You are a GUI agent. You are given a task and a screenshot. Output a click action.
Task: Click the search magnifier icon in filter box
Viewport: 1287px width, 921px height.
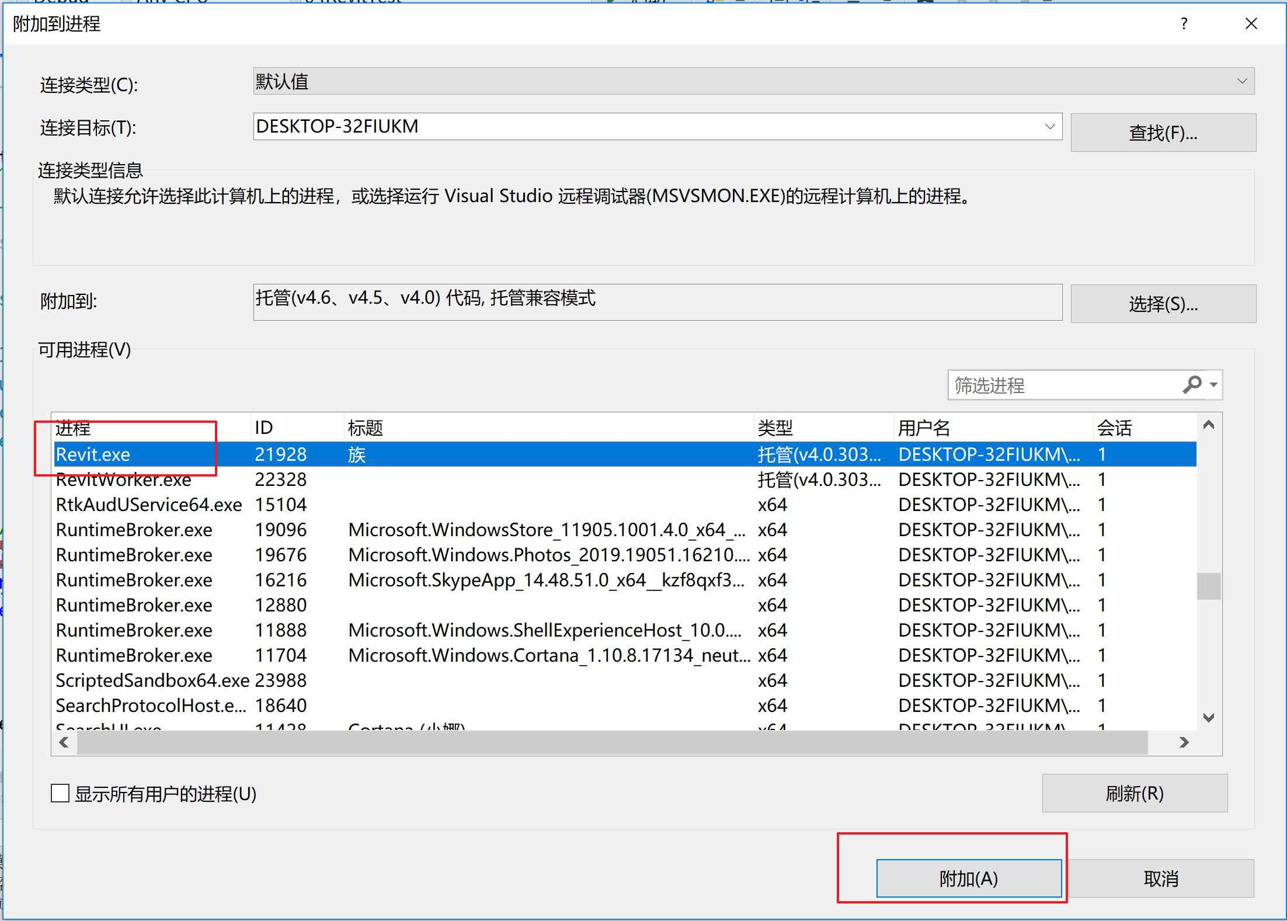click(1192, 384)
